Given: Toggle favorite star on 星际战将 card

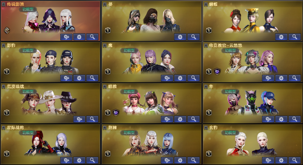Looking at the screenshot, I should point(3,128).
